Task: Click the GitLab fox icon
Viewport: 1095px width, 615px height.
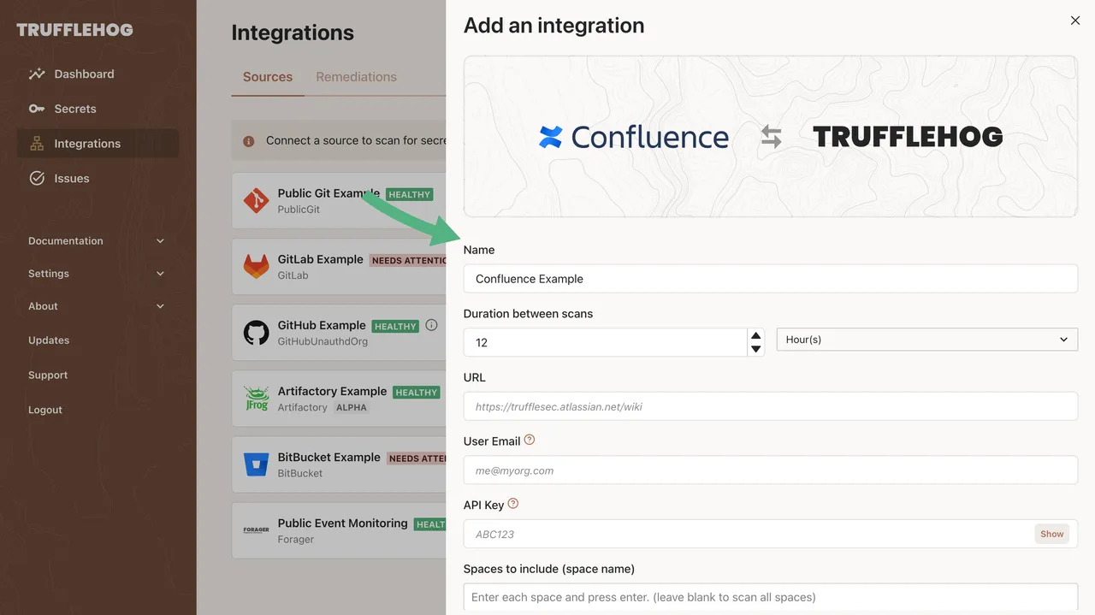Action: tap(256, 266)
